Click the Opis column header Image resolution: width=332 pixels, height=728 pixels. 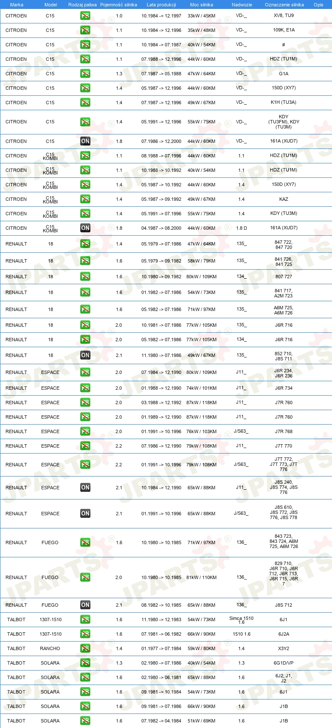click(318, 5)
